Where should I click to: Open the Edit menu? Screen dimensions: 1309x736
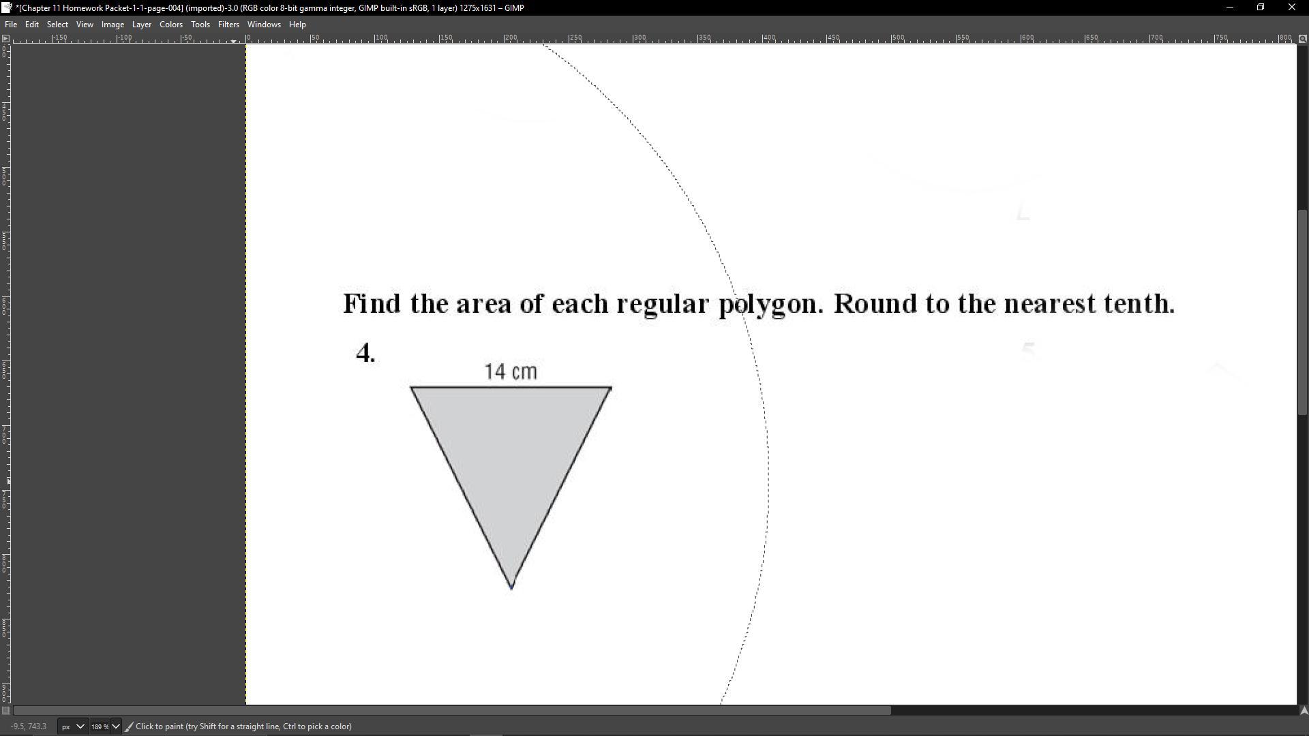coord(31,25)
